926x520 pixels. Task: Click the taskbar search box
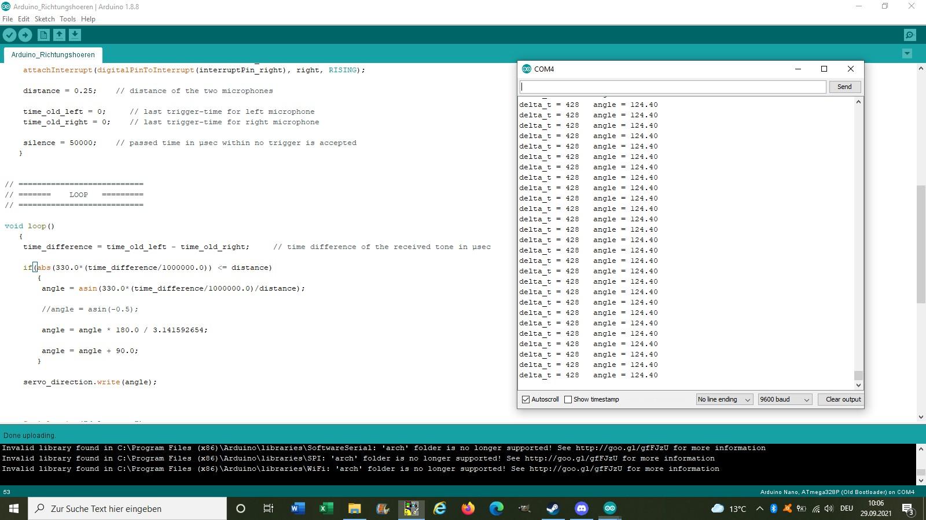(x=127, y=508)
